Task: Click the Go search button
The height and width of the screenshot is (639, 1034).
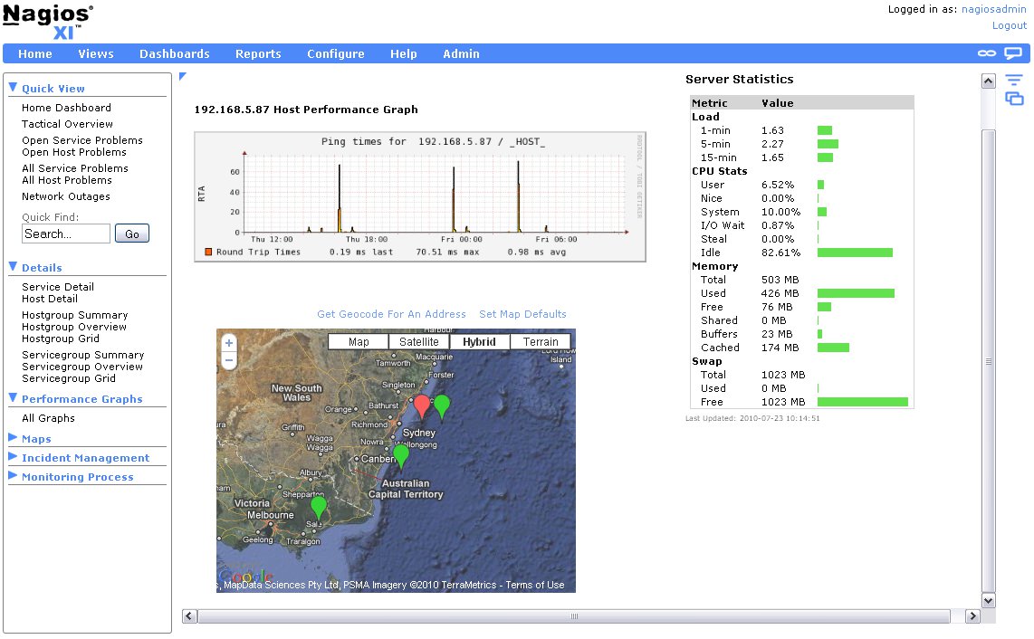Action: click(x=132, y=234)
